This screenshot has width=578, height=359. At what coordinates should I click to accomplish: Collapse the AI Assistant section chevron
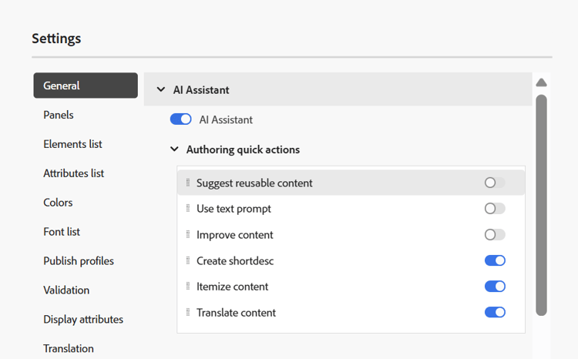pos(161,89)
